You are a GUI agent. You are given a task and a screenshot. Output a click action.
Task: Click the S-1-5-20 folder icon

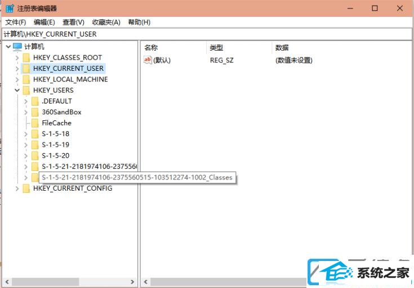pos(35,156)
